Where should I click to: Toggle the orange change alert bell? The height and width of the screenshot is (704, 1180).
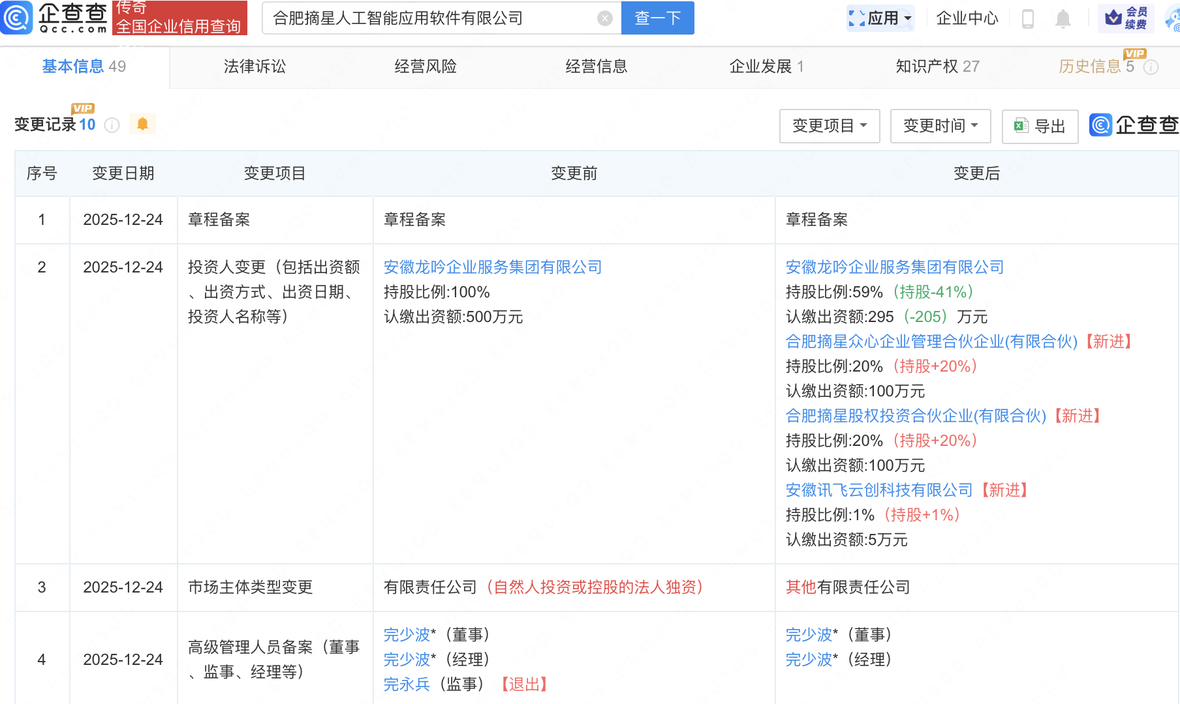click(142, 124)
